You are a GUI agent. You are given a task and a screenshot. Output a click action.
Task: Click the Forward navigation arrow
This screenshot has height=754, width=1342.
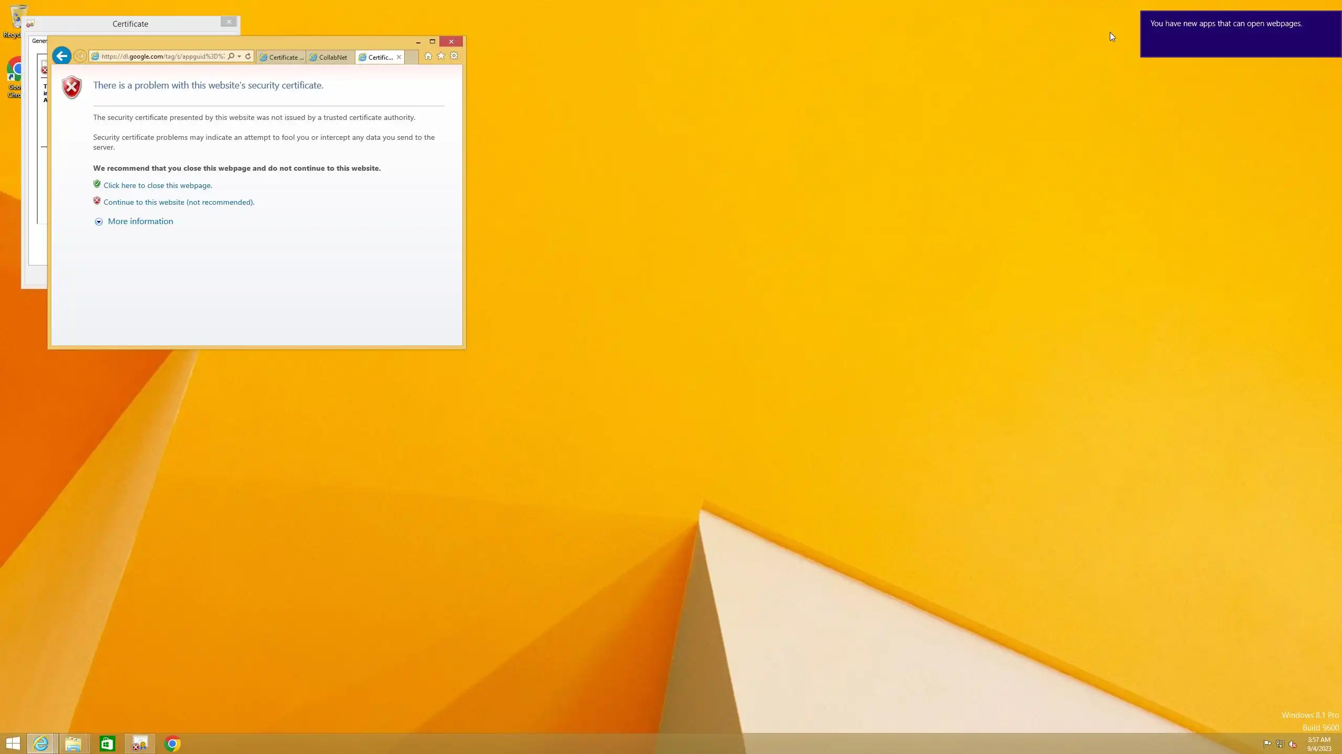(80, 56)
